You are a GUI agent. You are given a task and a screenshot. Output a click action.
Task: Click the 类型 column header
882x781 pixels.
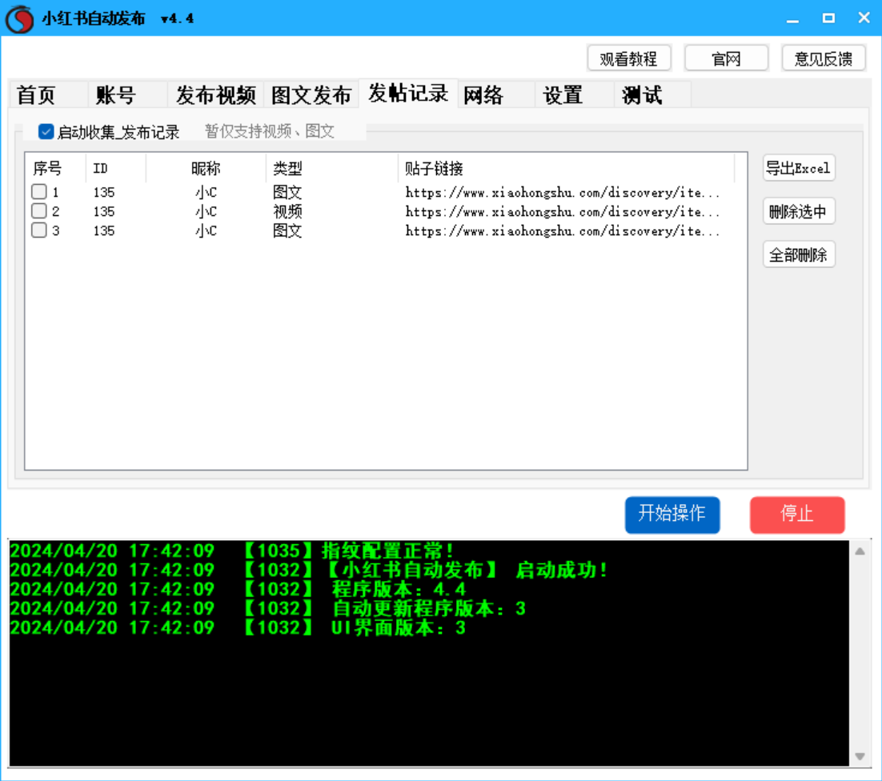pyautogui.click(x=332, y=168)
